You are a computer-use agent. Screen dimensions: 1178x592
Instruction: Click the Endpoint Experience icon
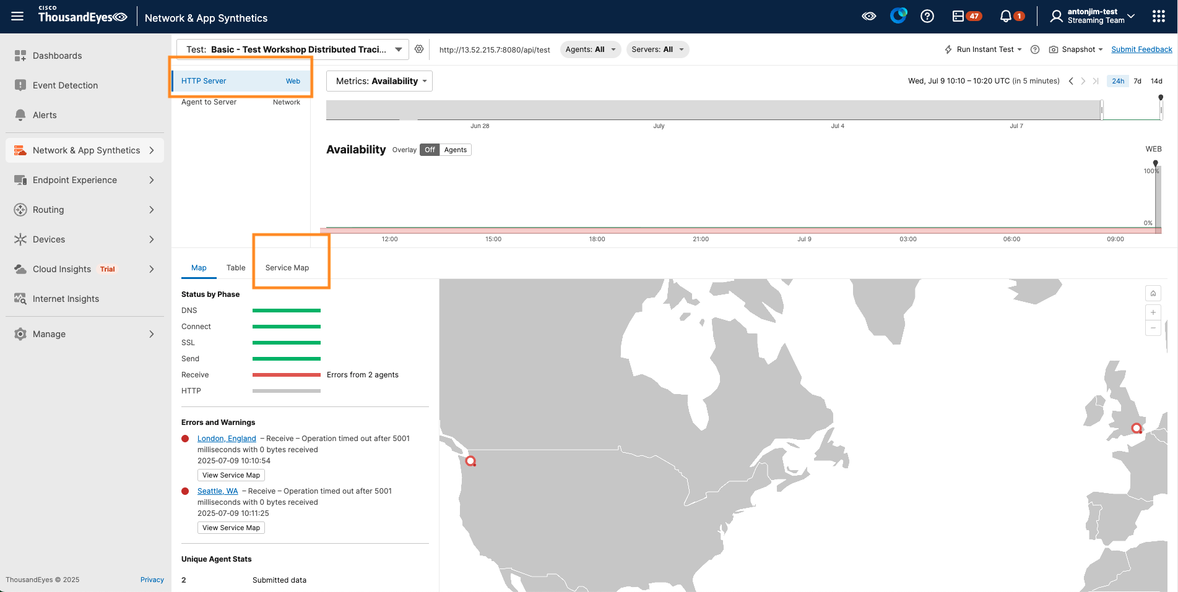tap(20, 180)
